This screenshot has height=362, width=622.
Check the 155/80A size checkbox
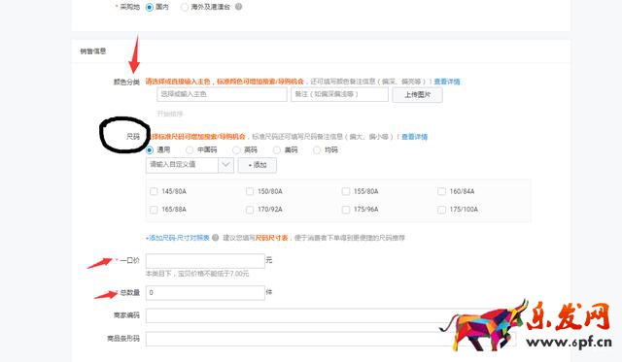pyautogui.click(x=346, y=191)
